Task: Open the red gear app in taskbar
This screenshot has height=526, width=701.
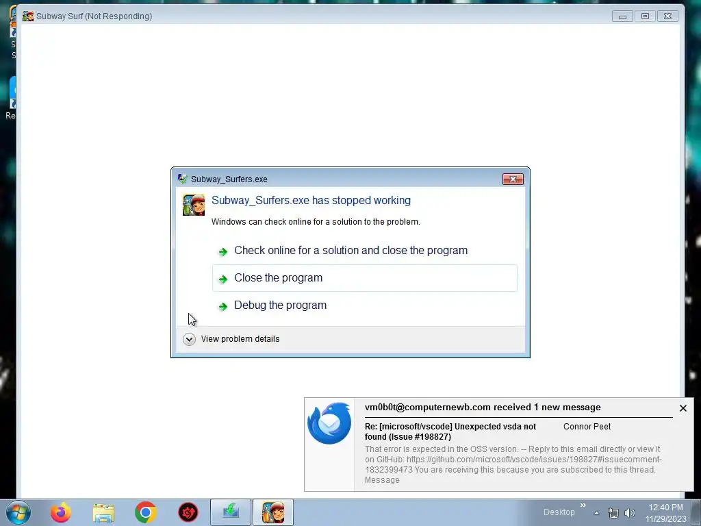Action: tap(188, 512)
